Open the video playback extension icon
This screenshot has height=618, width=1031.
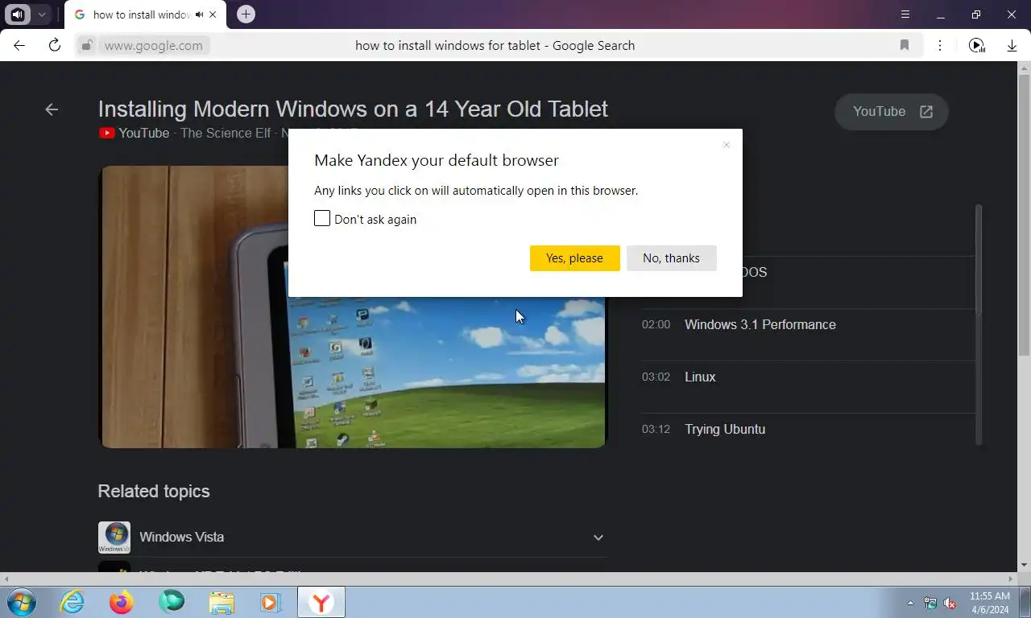(x=976, y=45)
